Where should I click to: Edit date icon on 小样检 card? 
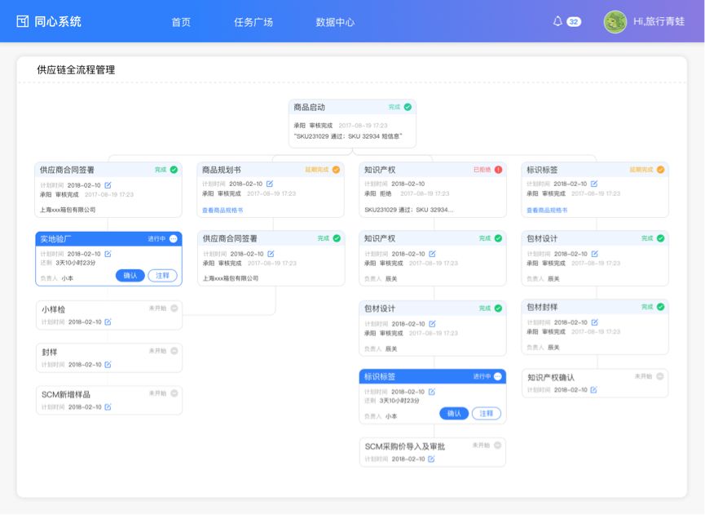tap(108, 322)
